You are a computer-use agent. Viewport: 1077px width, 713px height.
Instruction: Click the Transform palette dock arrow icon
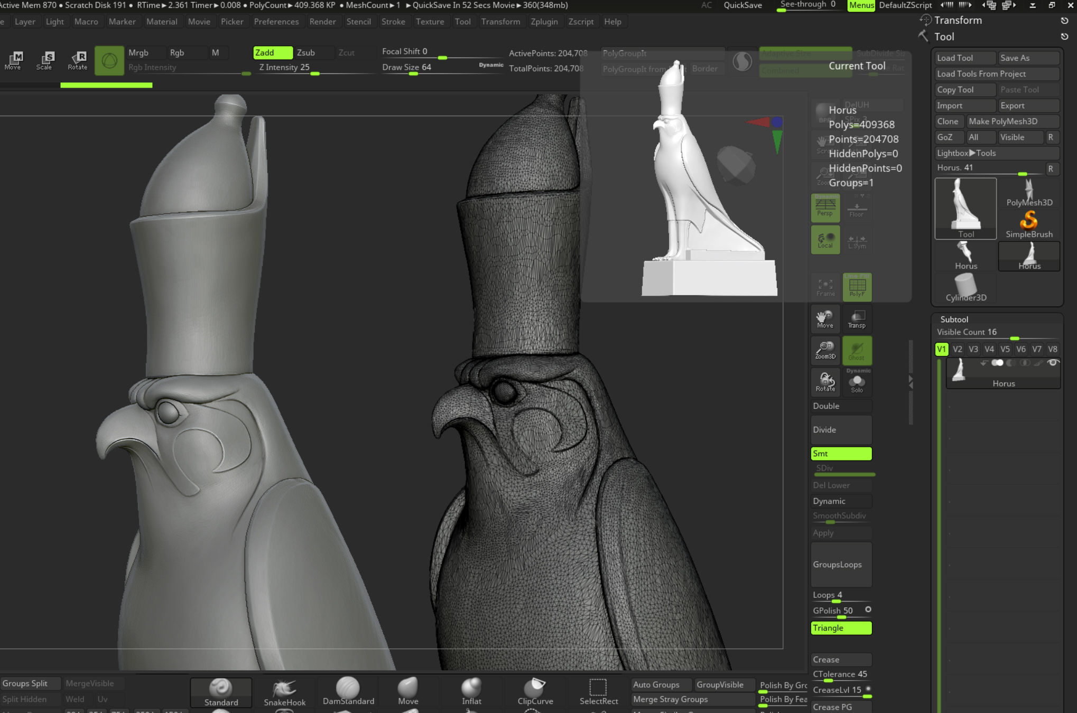[1064, 21]
